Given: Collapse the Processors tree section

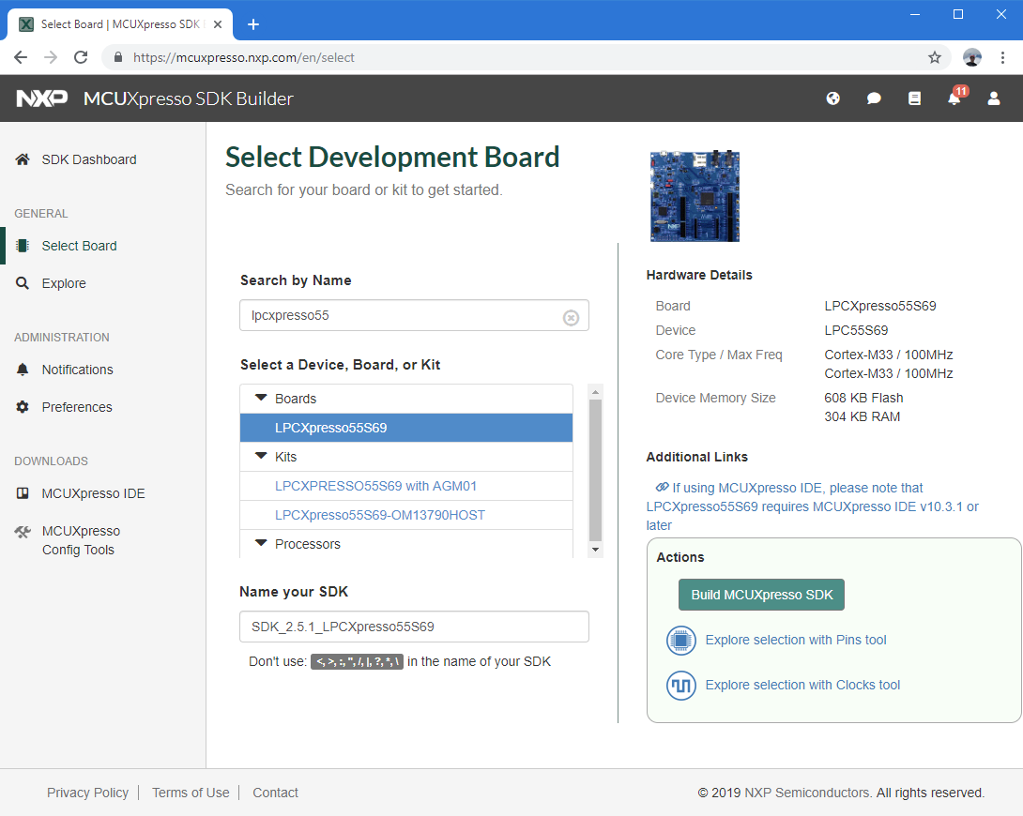Looking at the screenshot, I should click(x=262, y=544).
